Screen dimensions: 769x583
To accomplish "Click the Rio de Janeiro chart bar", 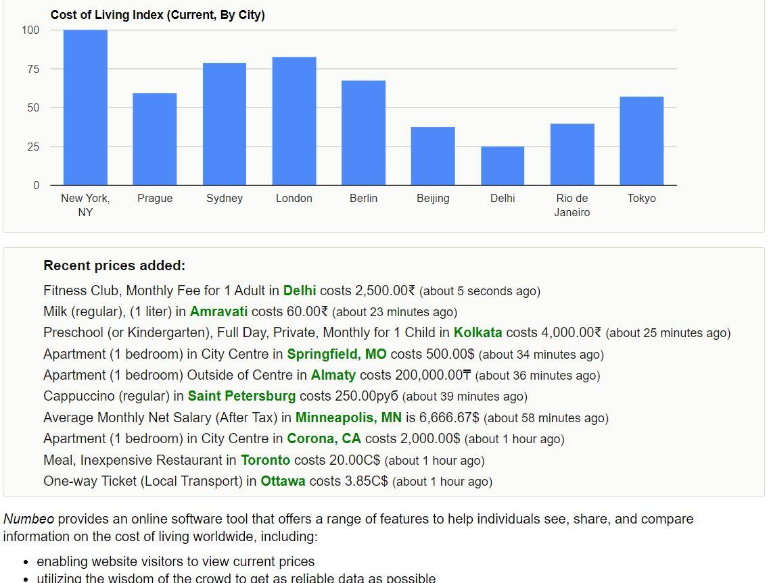I will pos(572,154).
